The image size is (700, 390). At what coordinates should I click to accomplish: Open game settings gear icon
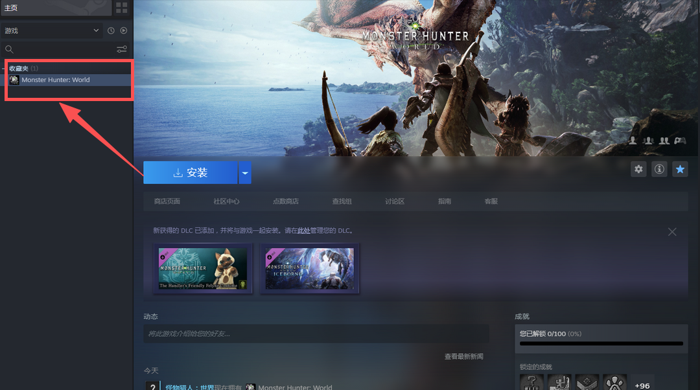pos(639,169)
